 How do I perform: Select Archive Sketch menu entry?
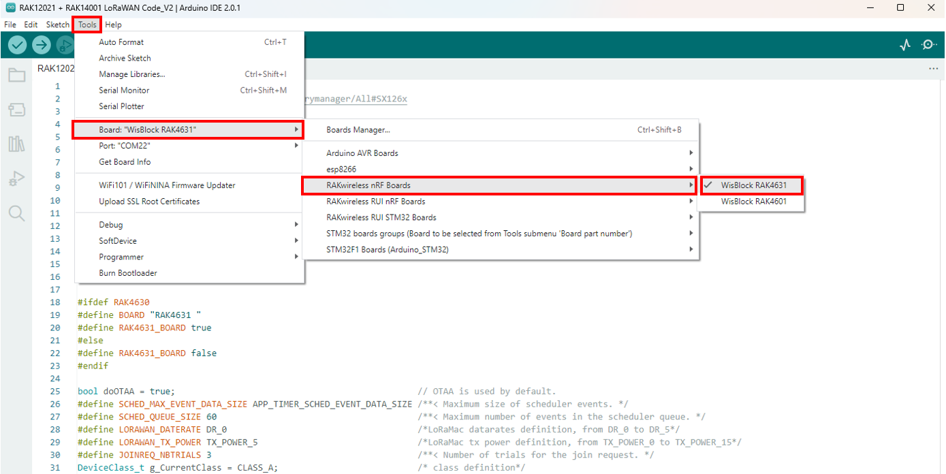pyautogui.click(x=189, y=59)
